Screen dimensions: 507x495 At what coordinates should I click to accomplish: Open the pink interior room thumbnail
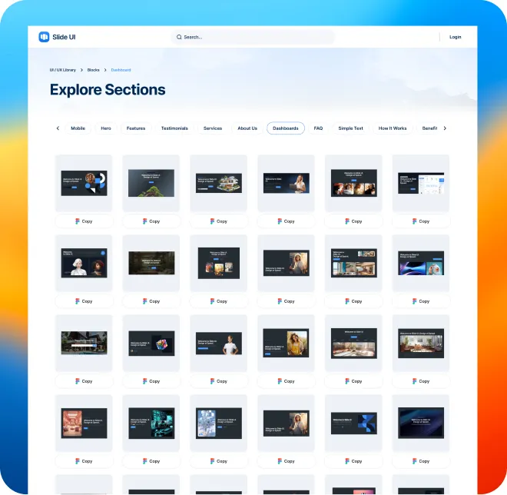pos(84,423)
